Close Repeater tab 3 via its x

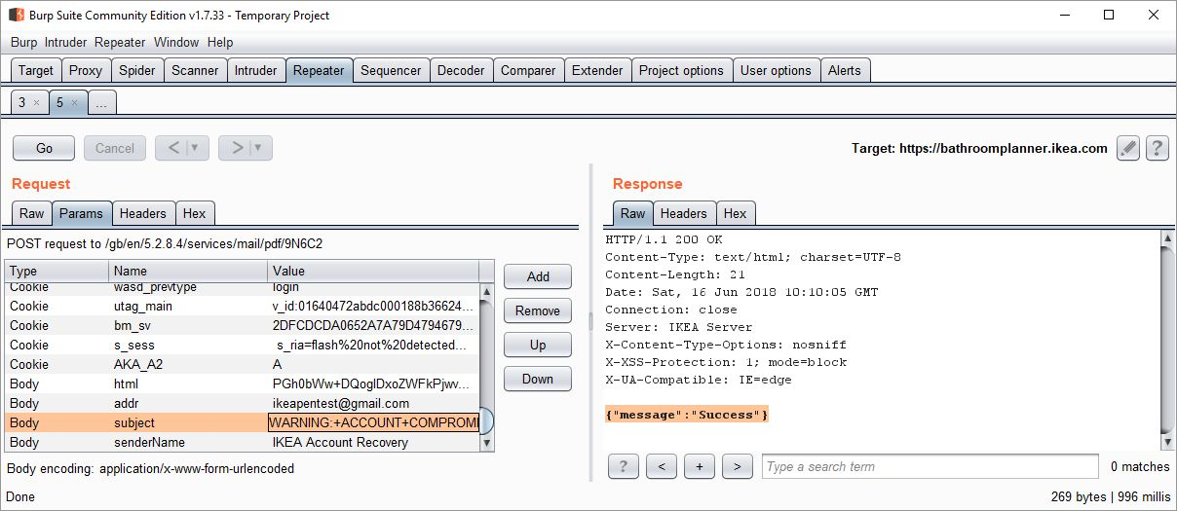36,102
